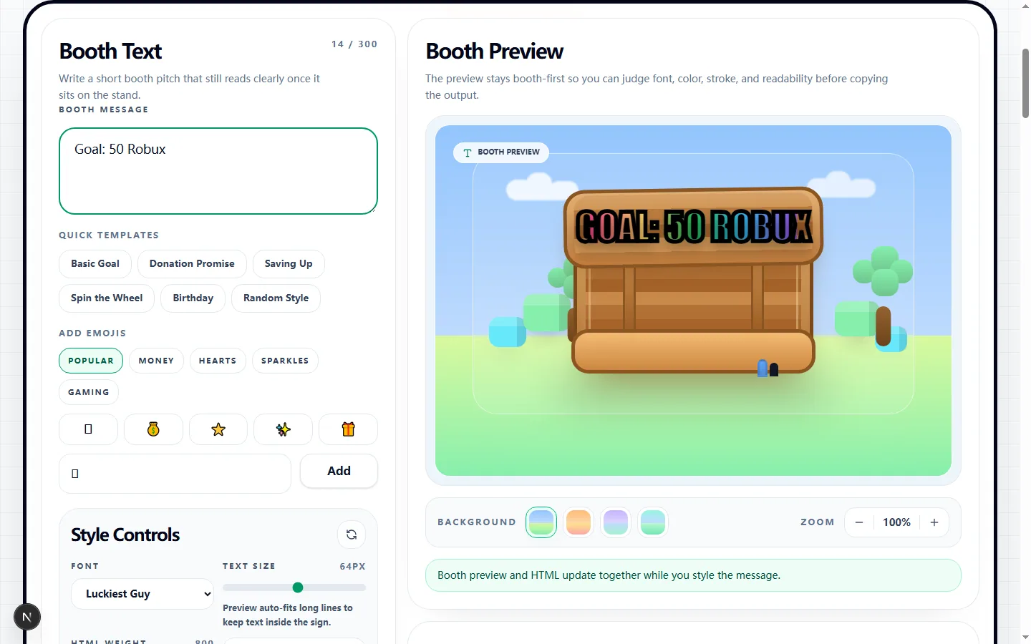Apply the Saving Up template

pos(289,263)
